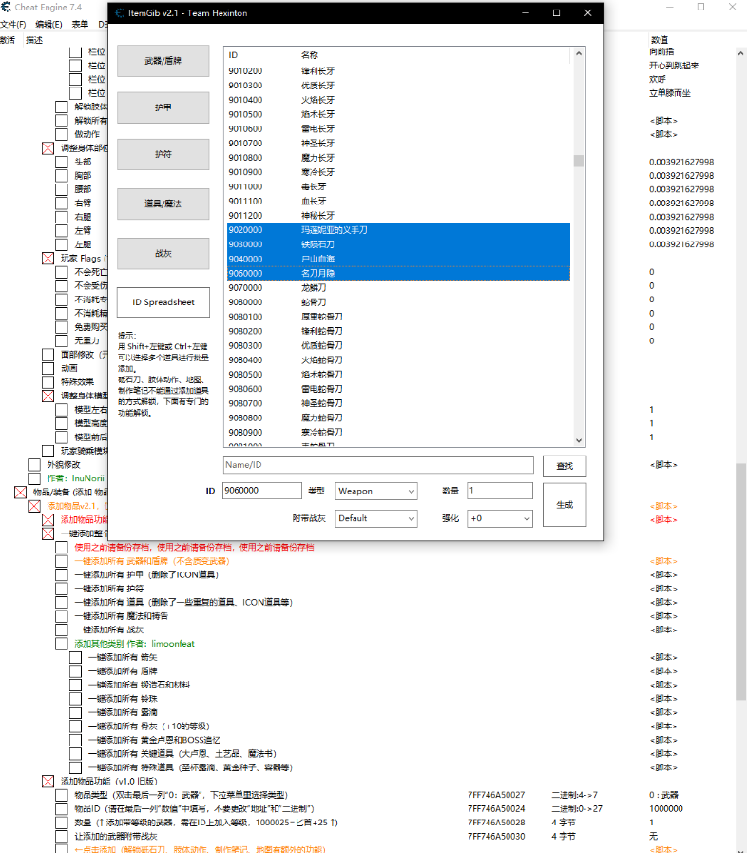Click the 武器/盾牌 category button
The image size is (747, 853).
(163, 61)
